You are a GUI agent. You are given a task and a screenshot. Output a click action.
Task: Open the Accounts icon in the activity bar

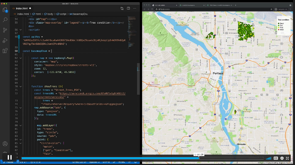tap(5, 144)
